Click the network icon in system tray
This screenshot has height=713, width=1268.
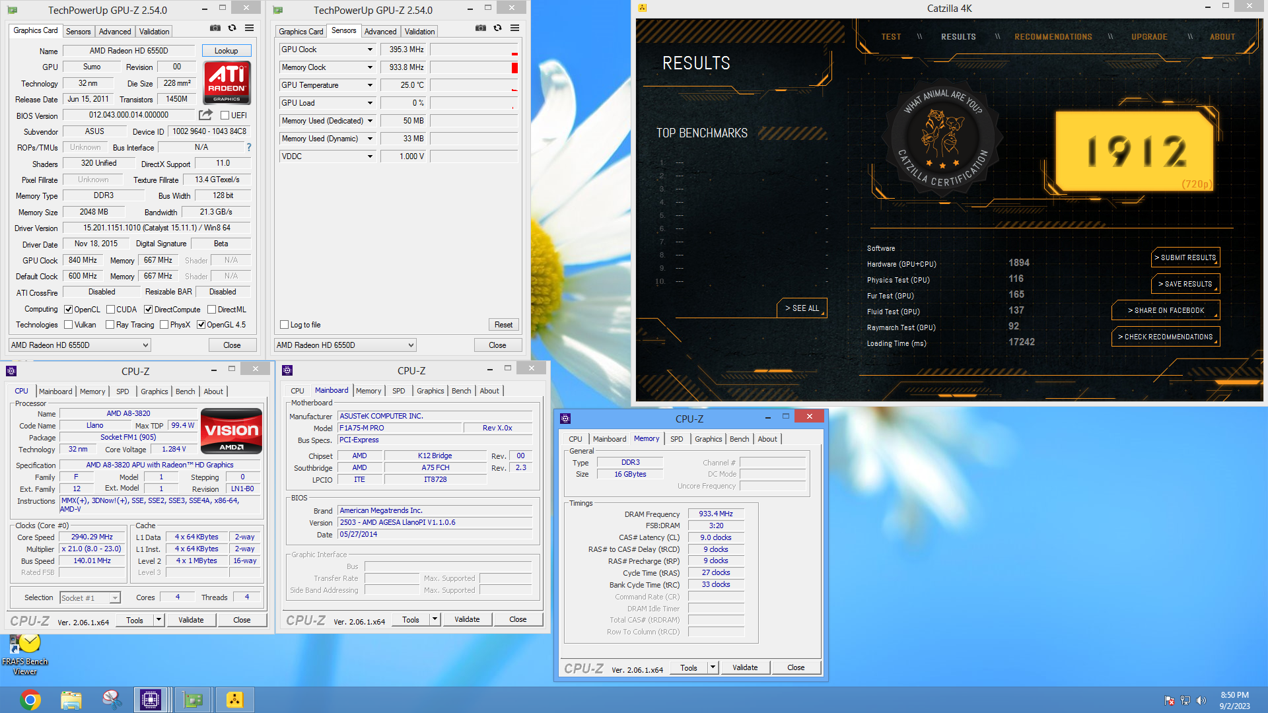[1185, 700]
